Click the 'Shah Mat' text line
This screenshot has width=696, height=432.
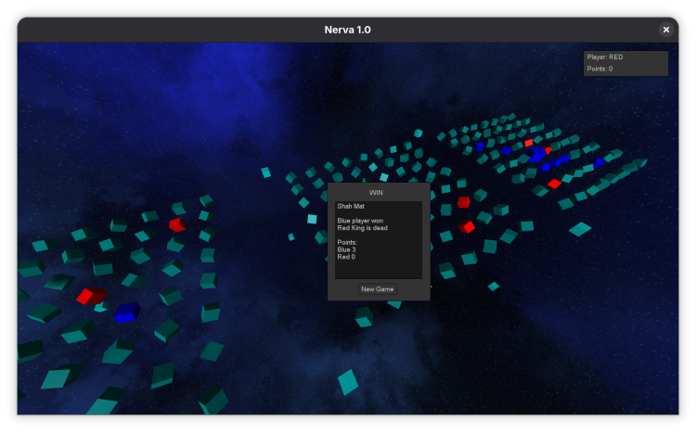(x=352, y=206)
